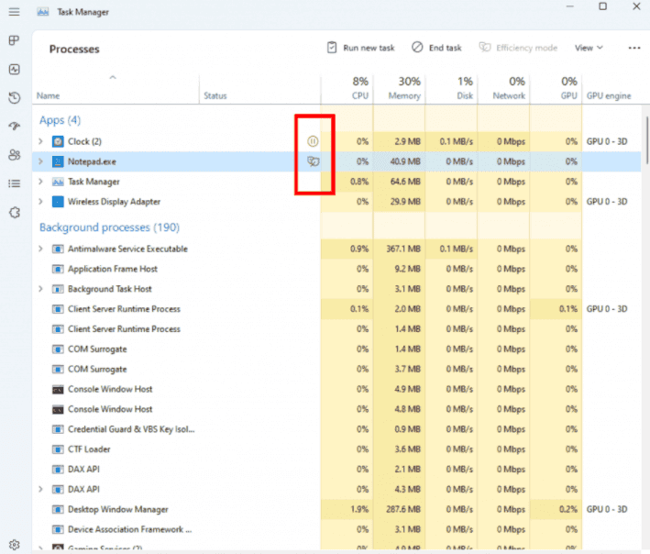Expand the Wireless Display Adapter group
Viewport: 650px width, 554px height.
40,202
